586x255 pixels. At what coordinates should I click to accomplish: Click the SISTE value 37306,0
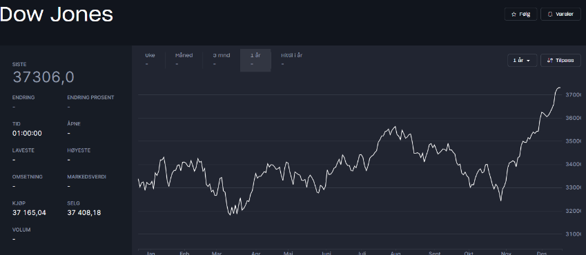pyautogui.click(x=43, y=77)
